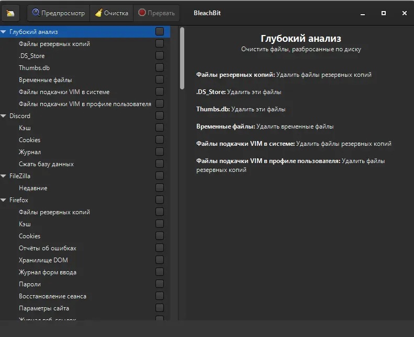Screen dimensions: 414x337
Task: Click the cleaner list vertical scrollbar
Action: (182, 57)
